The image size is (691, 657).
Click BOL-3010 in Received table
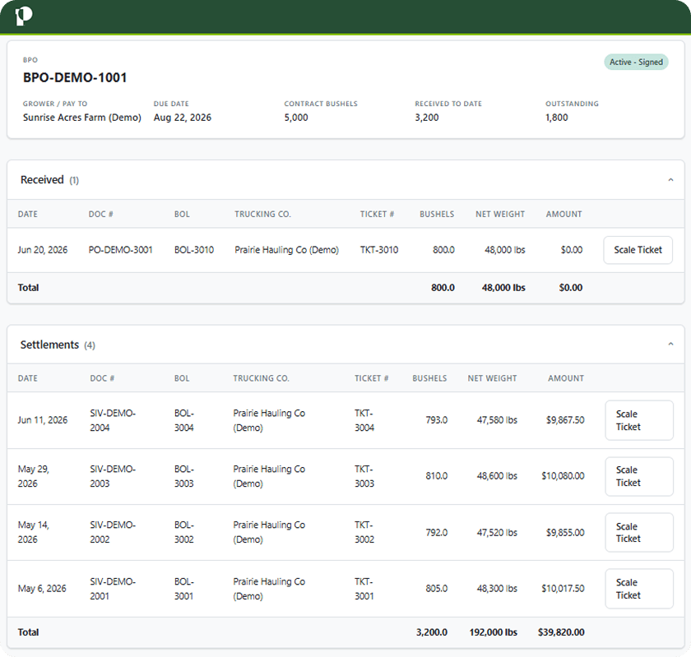194,250
